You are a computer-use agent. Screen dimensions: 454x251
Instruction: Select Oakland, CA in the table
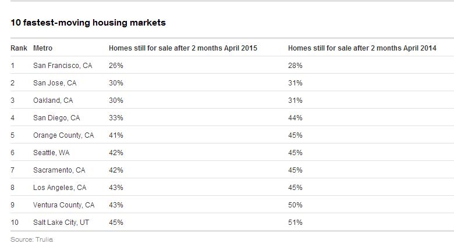pos(53,101)
